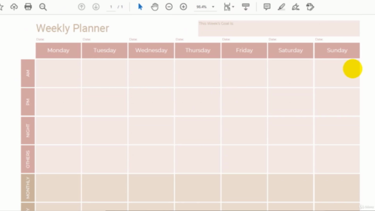The width and height of the screenshot is (375, 211).
Task: Activate the hand pan tool
Action: click(155, 6)
